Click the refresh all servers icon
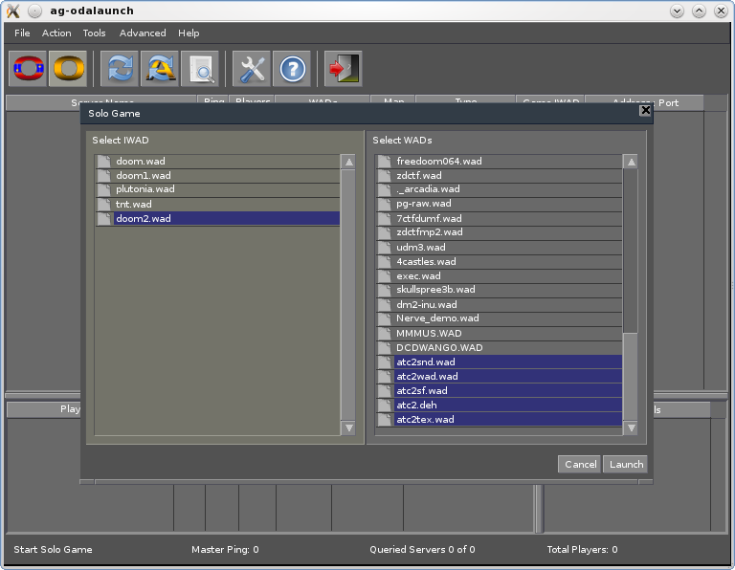The width and height of the screenshot is (735, 570). [160, 69]
